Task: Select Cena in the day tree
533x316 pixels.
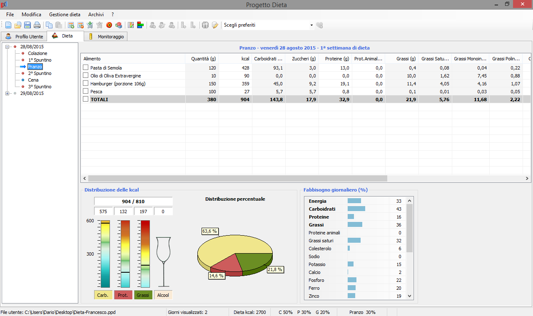Action: coord(33,80)
